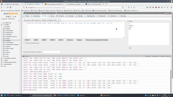Expand the appeal table node

click(x=3, y=29)
